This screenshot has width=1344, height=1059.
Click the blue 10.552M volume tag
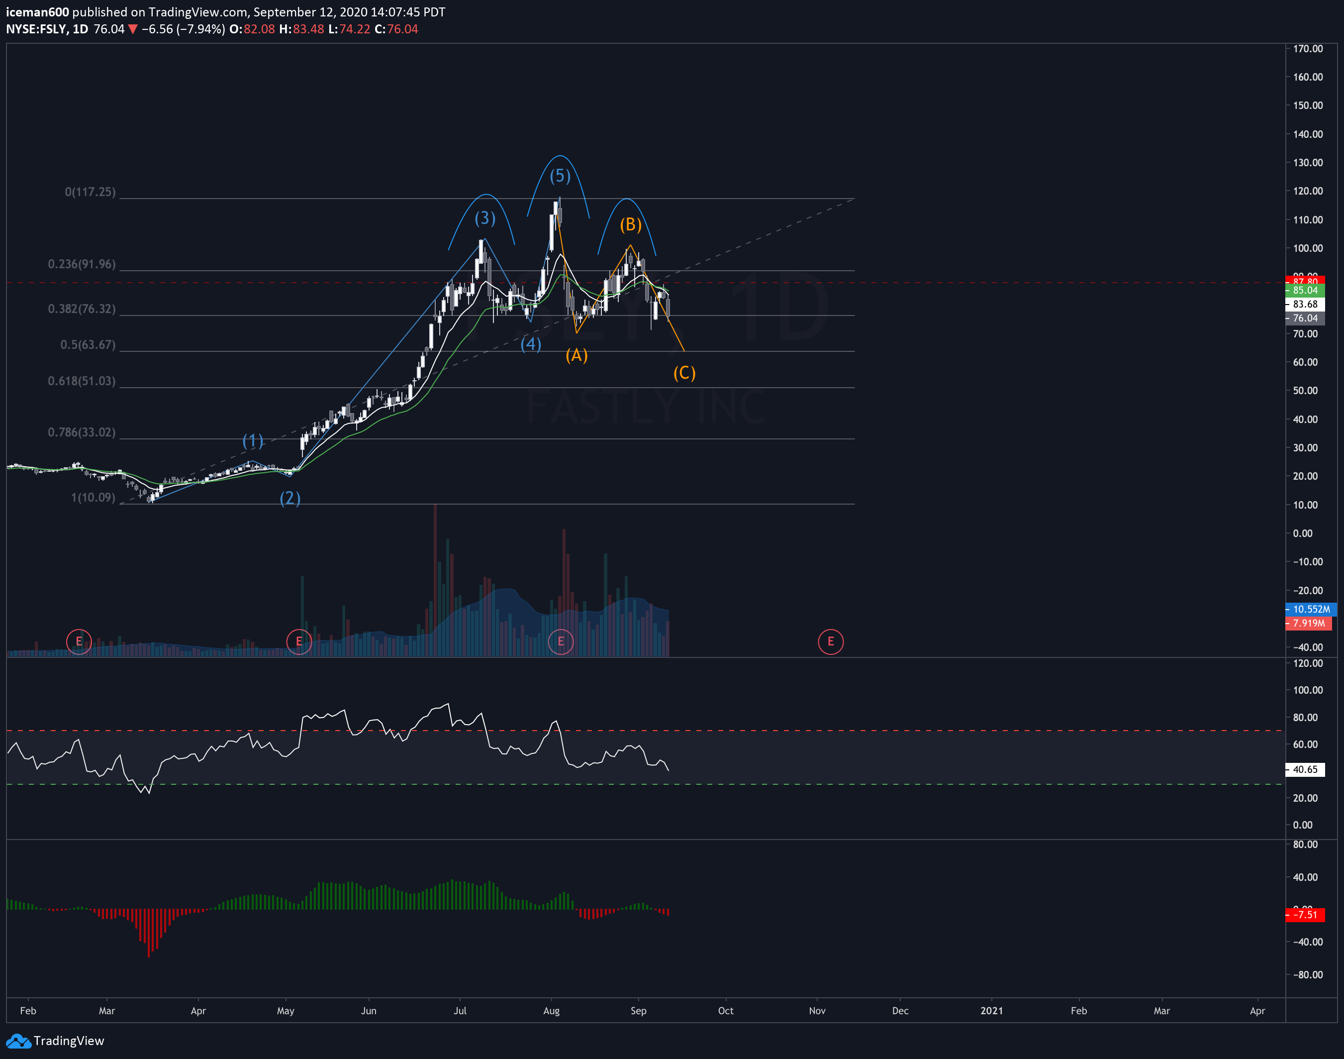tap(1311, 610)
